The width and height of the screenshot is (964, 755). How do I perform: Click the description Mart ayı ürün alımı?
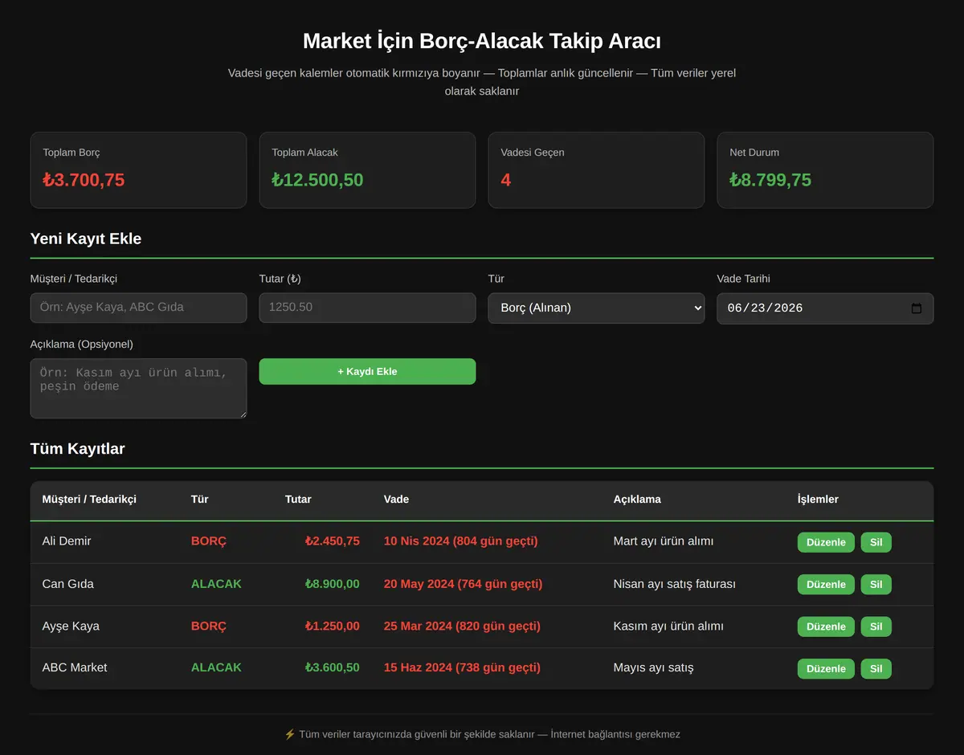tap(664, 541)
